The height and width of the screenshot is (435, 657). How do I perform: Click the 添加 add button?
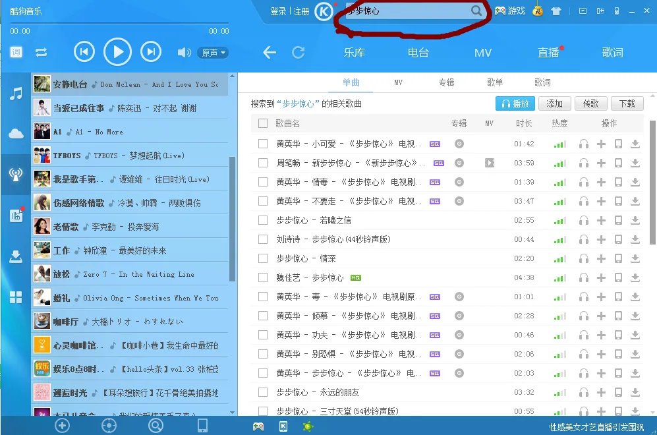pyautogui.click(x=554, y=103)
